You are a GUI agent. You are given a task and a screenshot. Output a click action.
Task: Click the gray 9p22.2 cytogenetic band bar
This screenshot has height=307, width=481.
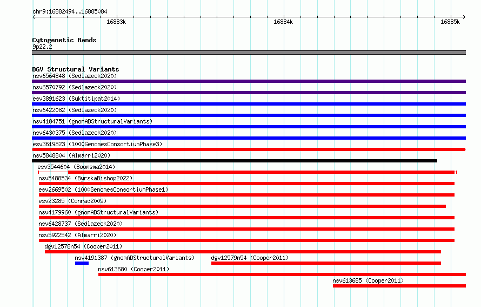coord(249,53)
